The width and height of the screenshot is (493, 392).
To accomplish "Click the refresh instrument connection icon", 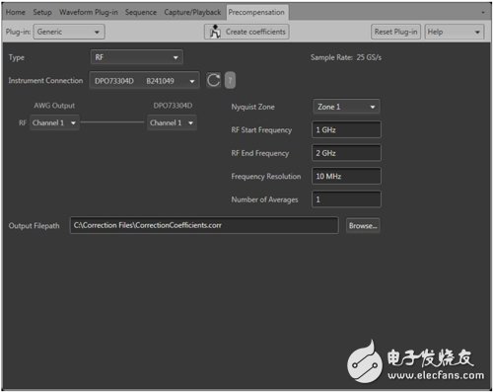I will pyautogui.click(x=213, y=80).
